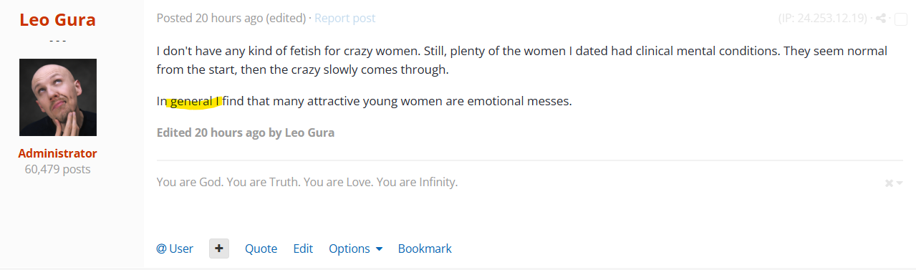This screenshot has width=916, height=270.
Task: Click the 60,479 posts count
Action: point(57,169)
